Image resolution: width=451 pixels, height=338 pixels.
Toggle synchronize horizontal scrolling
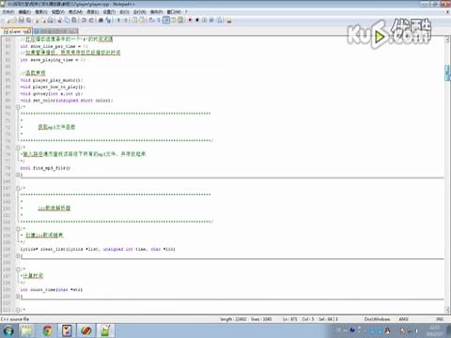click(x=142, y=20)
